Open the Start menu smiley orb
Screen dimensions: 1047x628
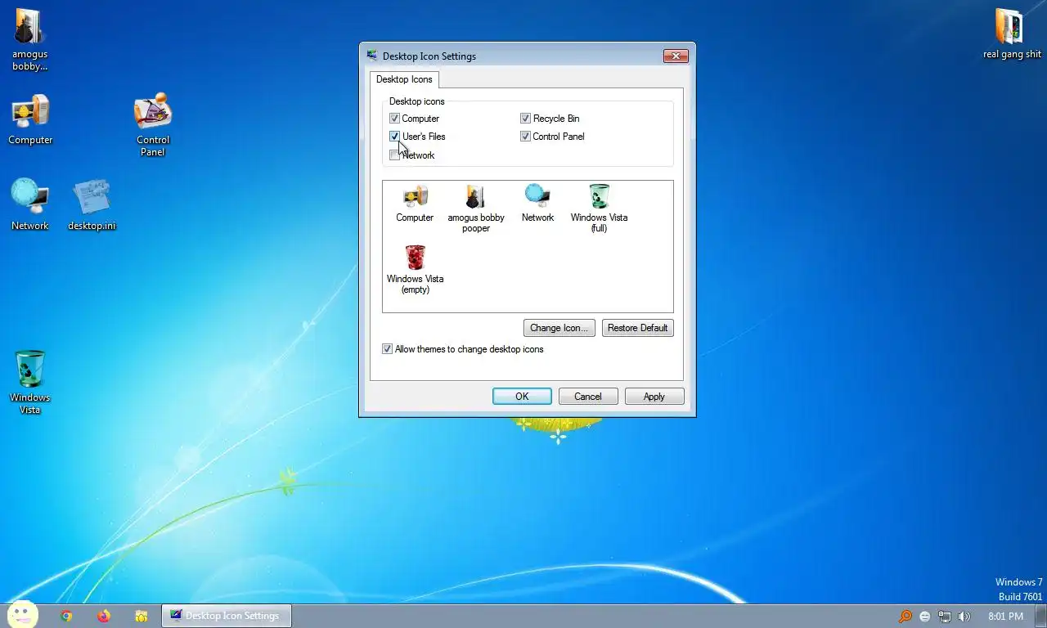click(22, 615)
